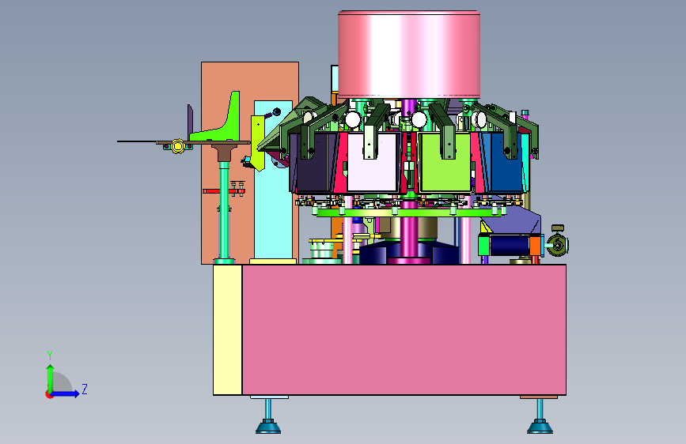This screenshot has width=686, height=444.
Task: Click the red origin ball of the triad
Action: (49, 394)
